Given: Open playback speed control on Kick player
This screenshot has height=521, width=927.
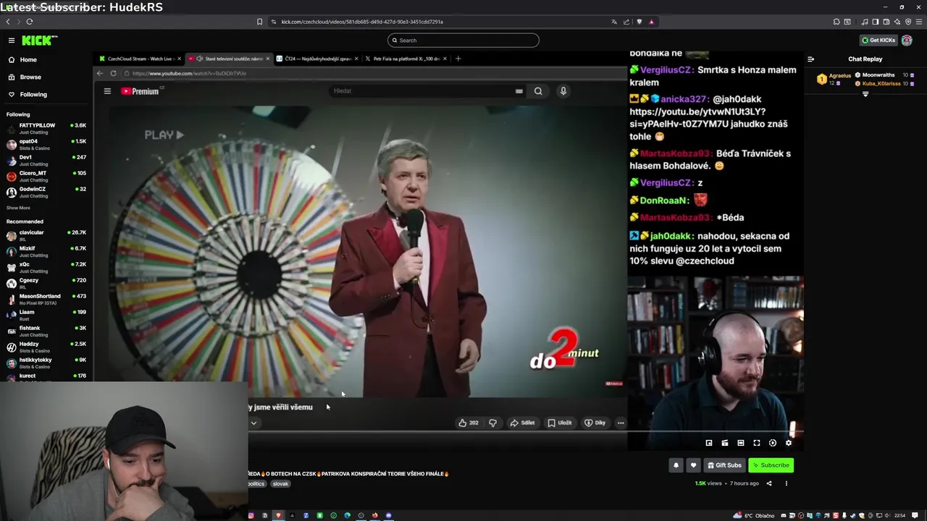Looking at the screenshot, I should pyautogui.click(x=773, y=443).
